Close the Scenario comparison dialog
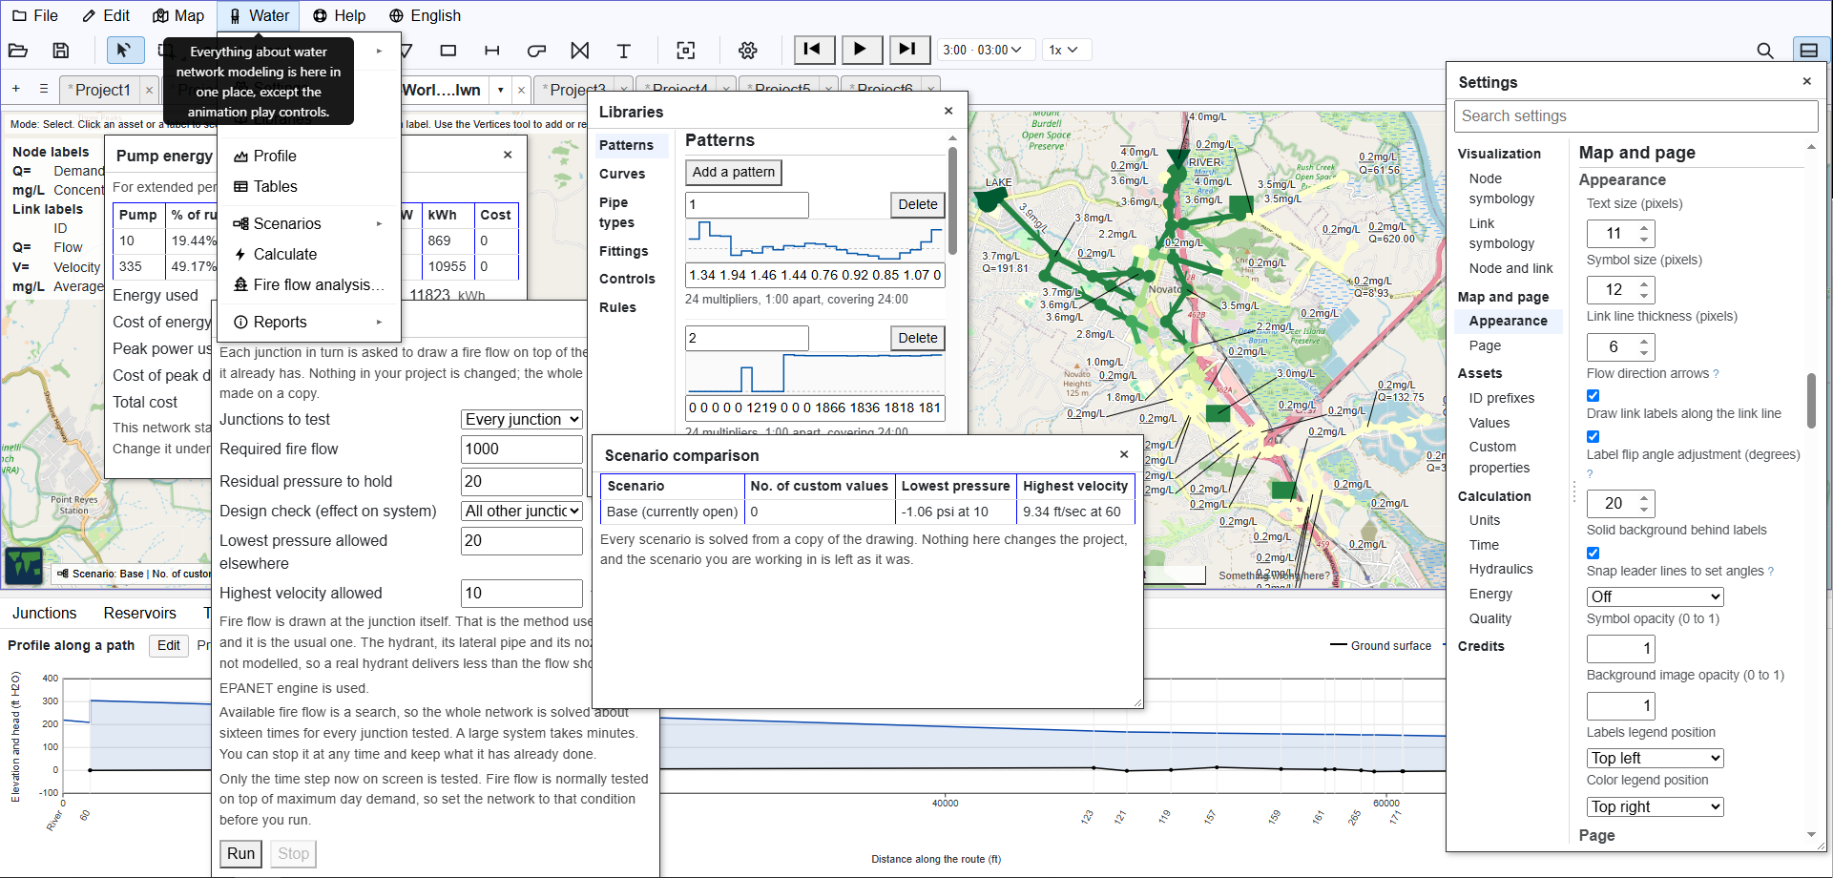 tap(1124, 455)
